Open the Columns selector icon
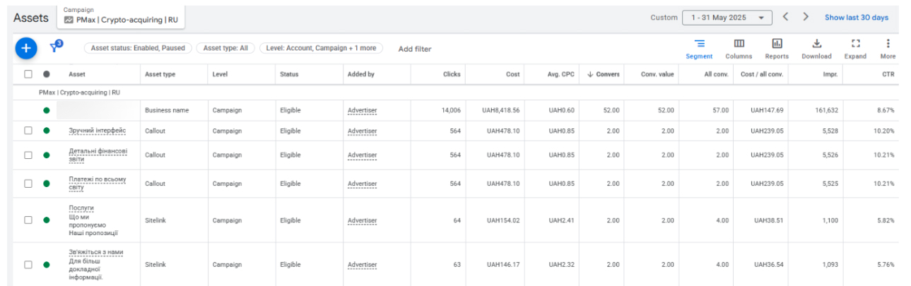 pos(739,44)
